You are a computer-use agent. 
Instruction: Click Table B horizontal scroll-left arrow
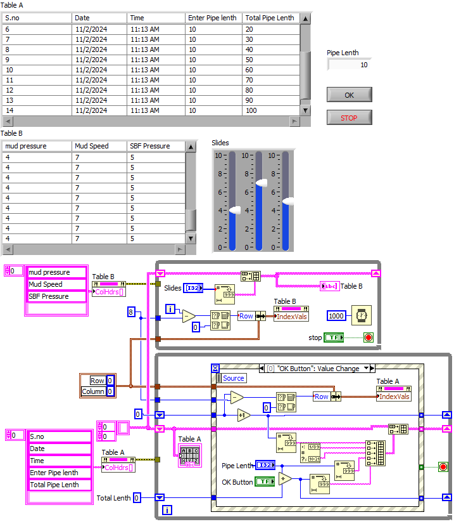coord(8,249)
